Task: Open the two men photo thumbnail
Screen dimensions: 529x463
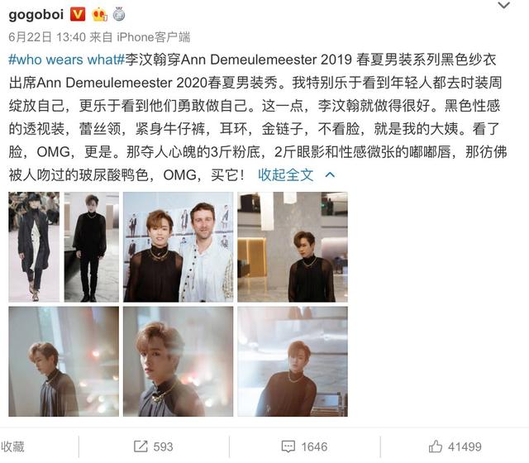Action: [x=179, y=246]
